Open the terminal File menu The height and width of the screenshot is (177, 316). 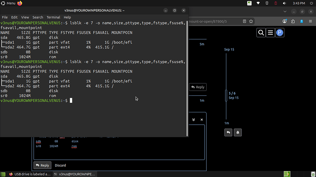[x=5, y=17]
